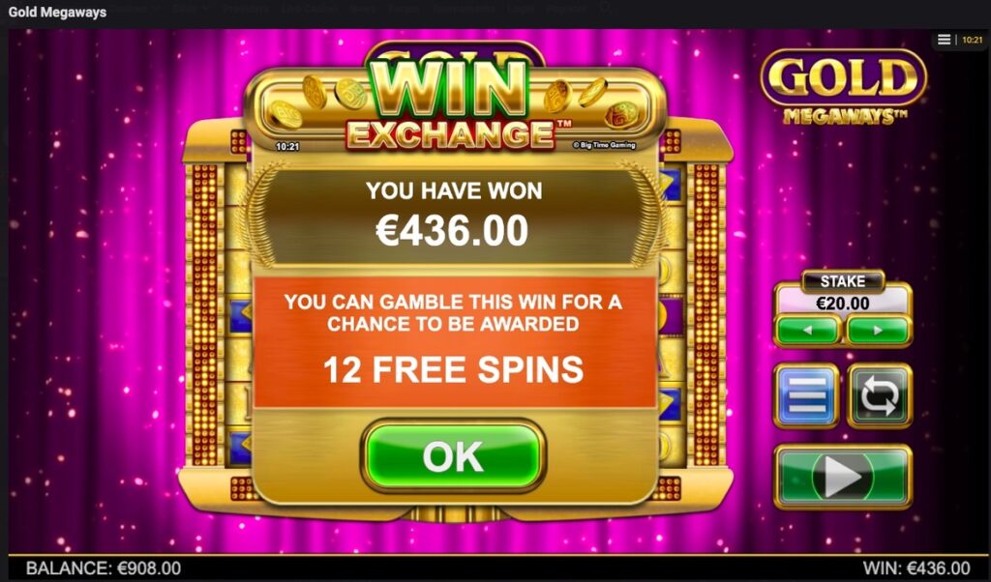Viewport: 991px width, 582px height.
Task: Decrease the stake with the left arrow
Action: 808,330
